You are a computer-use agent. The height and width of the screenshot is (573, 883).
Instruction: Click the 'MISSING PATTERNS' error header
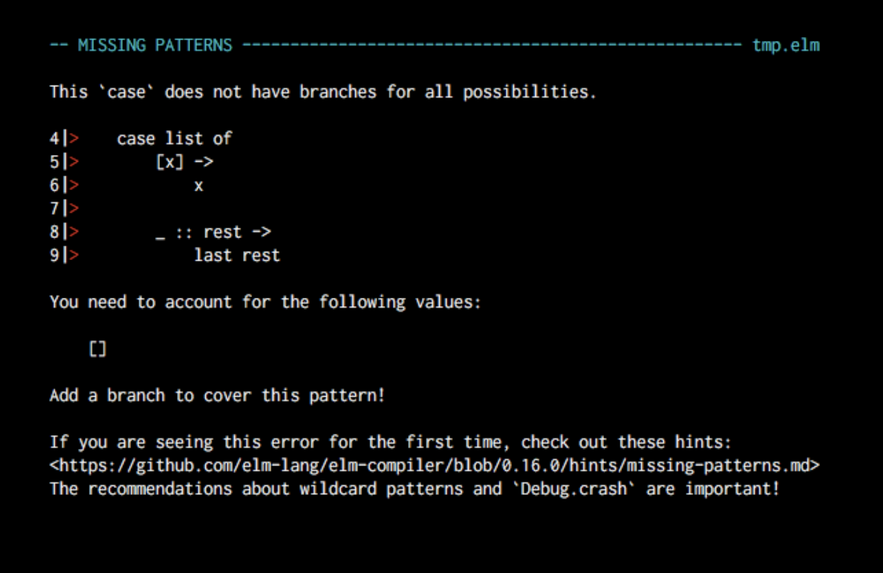tap(155, 45)
